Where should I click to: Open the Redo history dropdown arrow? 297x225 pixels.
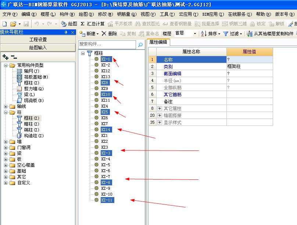point(56,24)
